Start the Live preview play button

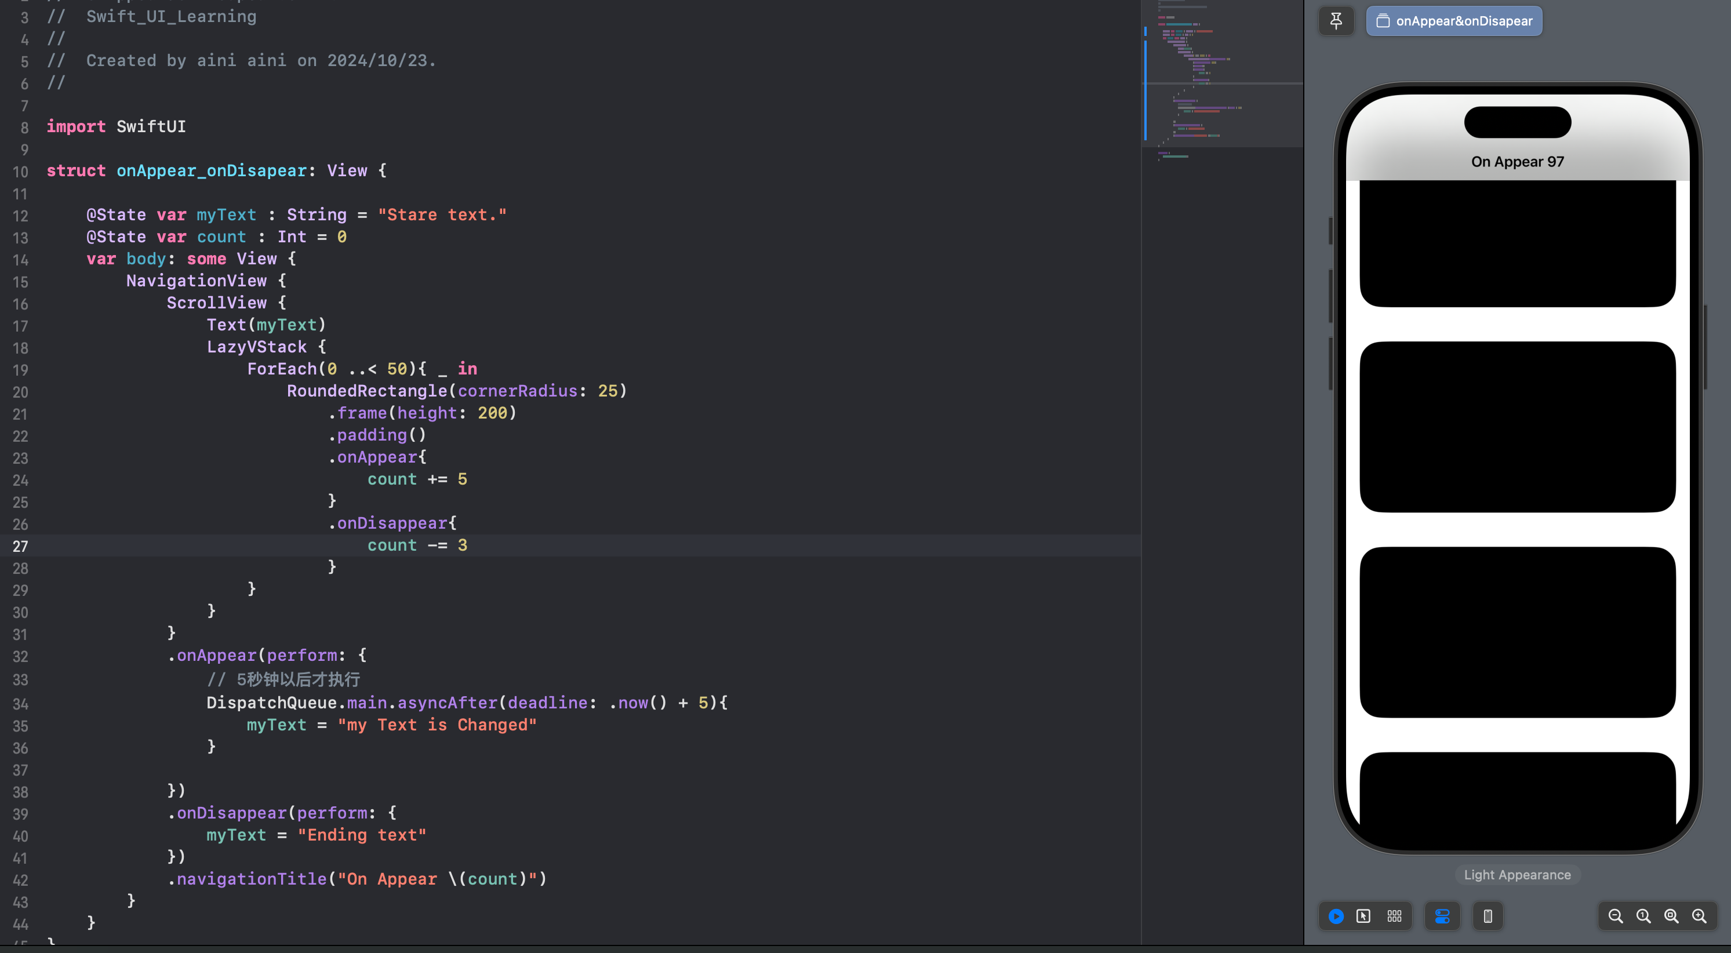[1336, 916]
